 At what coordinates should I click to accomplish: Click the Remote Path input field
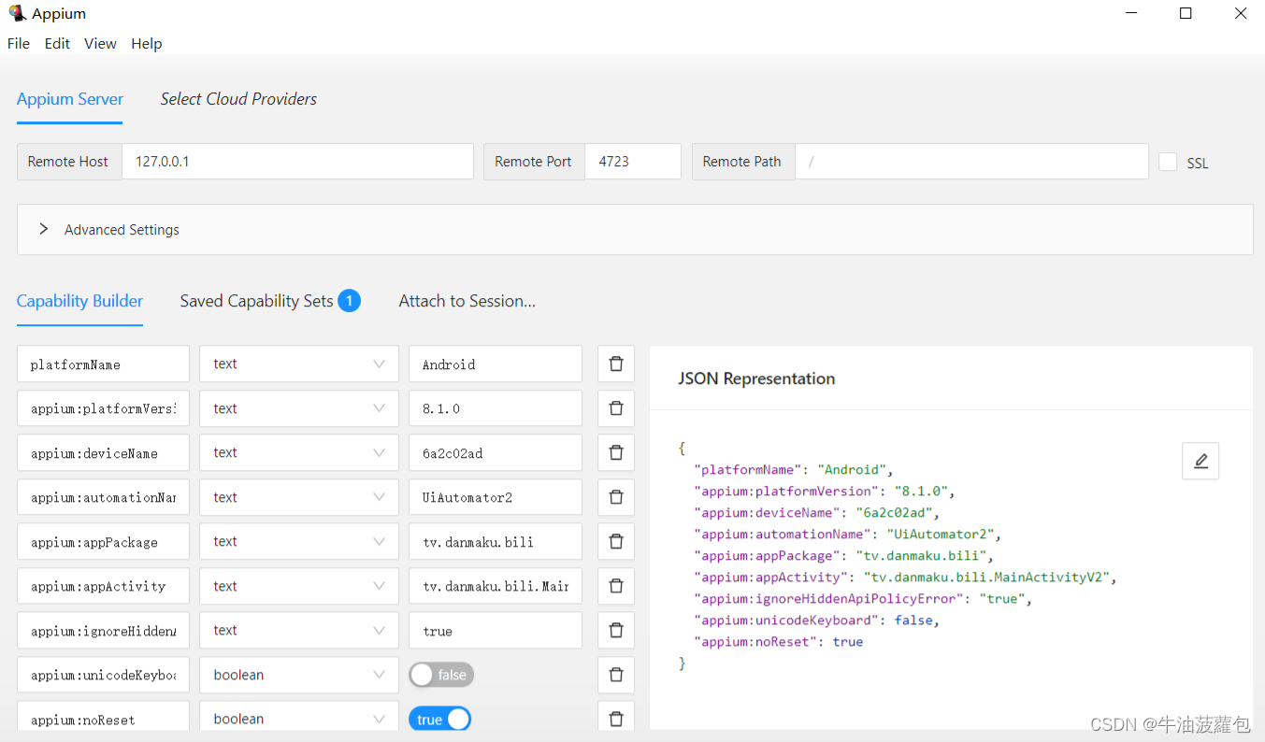971,162
